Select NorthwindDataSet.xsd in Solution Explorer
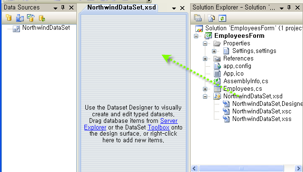This screenshot has width=303, height=172. click(x=248, y=96)
